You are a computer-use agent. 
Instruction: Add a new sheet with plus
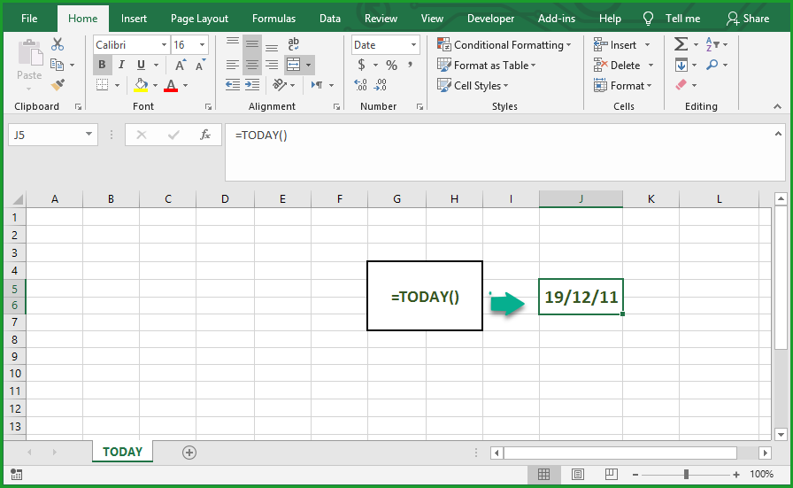tap(189, 452)
